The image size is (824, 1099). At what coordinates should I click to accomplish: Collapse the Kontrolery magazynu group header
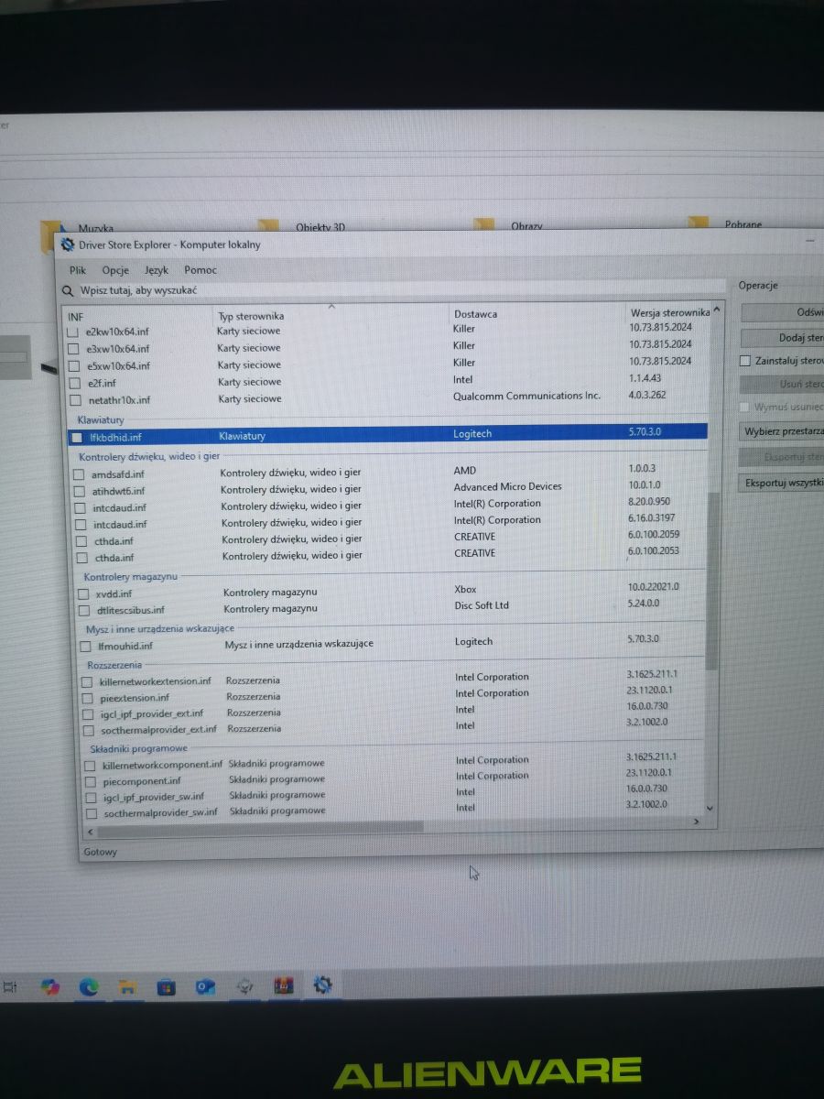(130, 576)
